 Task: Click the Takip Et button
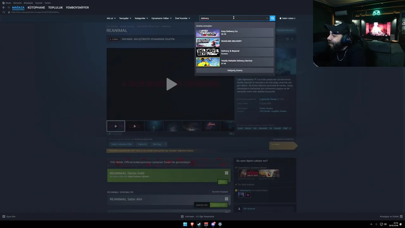pos(142,144)
